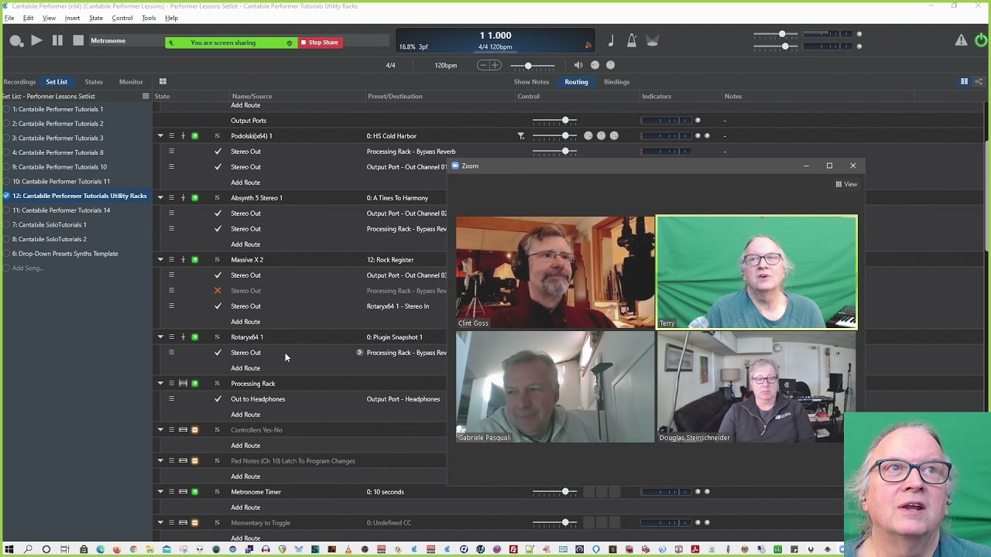Click Add Route under Metronome Timer
This screenshot has width=991, height=557.
tap(245, 507)
